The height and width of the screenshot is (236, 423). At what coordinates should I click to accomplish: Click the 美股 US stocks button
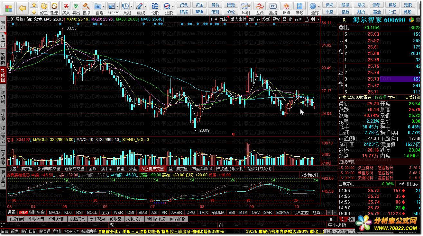click(x=408, y=12)
